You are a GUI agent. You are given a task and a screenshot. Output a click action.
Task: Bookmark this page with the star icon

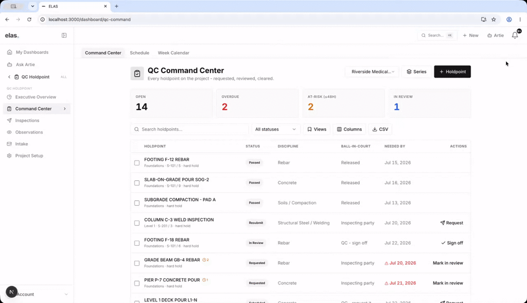coord(494,20)
